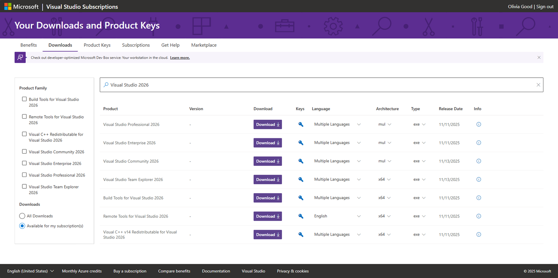The height and width of the screenshot is (278, 558).
Task: Open the Subscriptions tab
Action: tap(135, 45)
